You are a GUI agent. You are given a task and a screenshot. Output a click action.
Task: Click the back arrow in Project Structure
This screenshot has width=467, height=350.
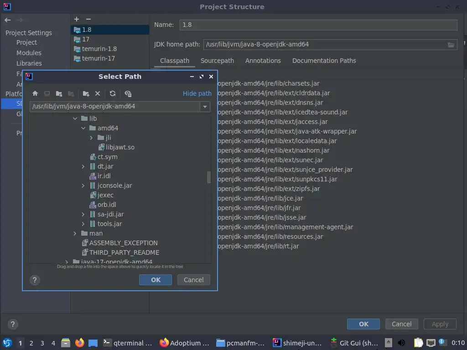point(8,20)
